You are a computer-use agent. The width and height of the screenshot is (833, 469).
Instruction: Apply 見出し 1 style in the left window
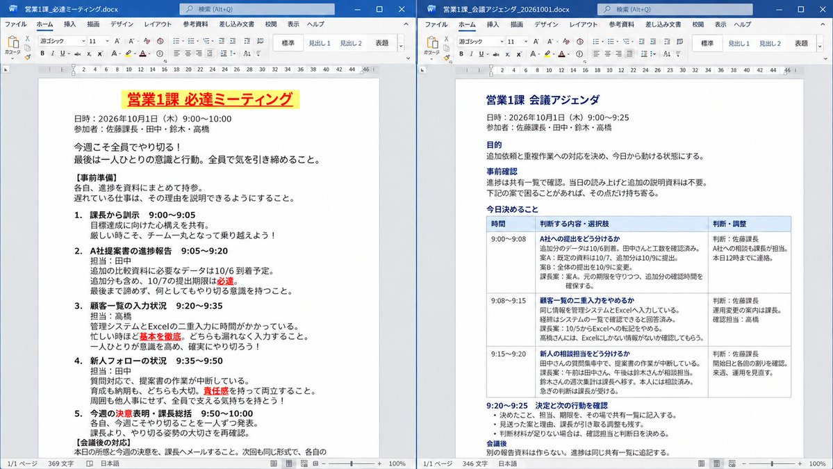pos(320,43)
